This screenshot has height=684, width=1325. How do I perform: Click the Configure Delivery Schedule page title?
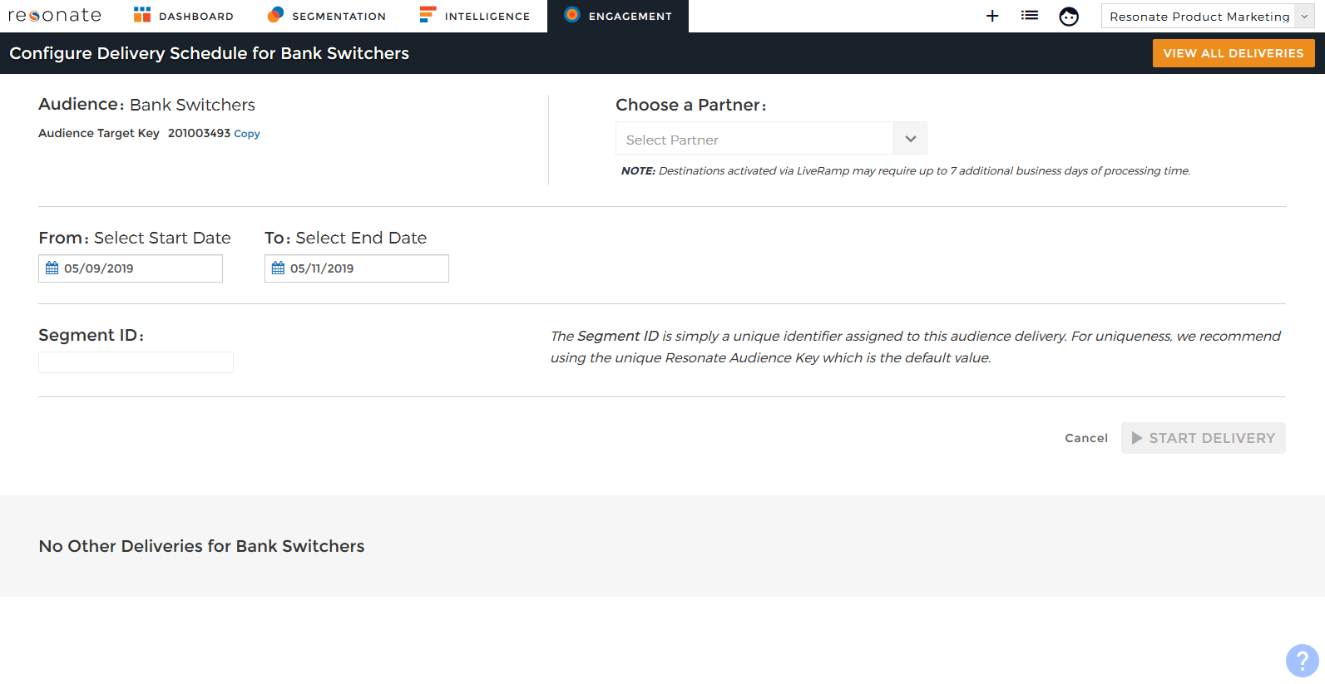[210, 53]
